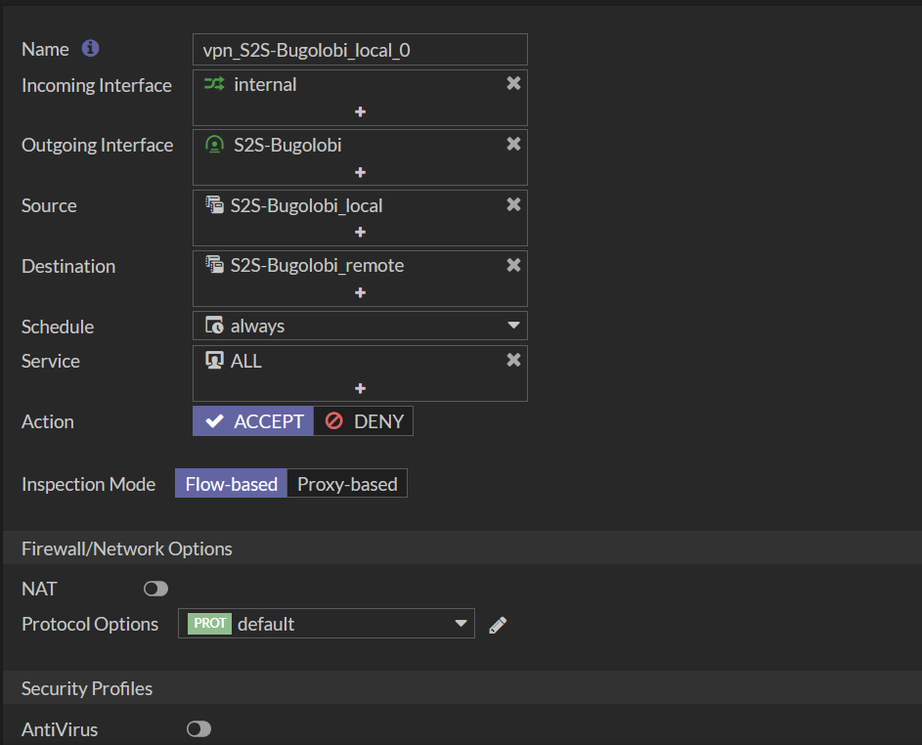Viewport: 922px width, 745px height.
Task: Add another incoming interface with plus
Action: [x=360, y=112]
